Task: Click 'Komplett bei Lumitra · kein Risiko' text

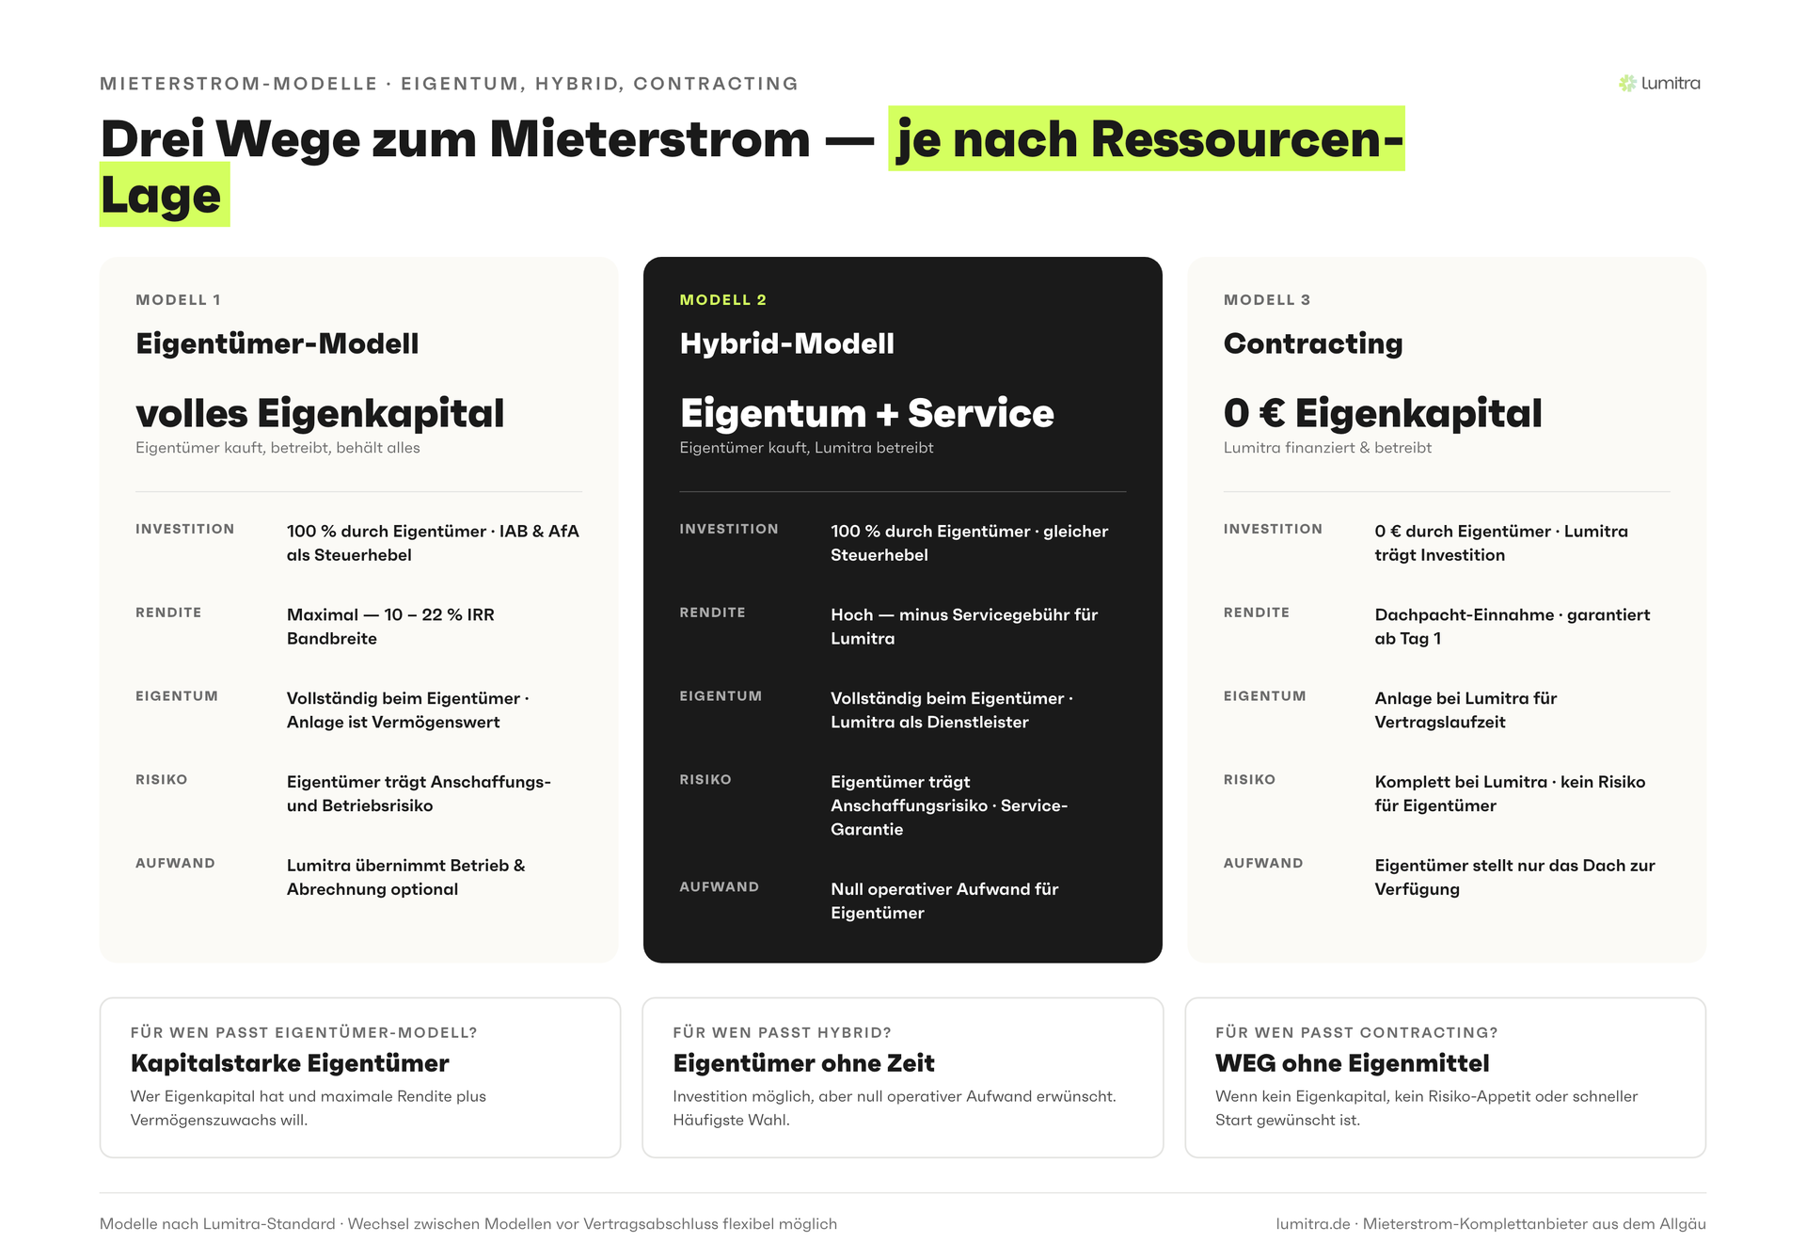Action: click(1510, 782)
